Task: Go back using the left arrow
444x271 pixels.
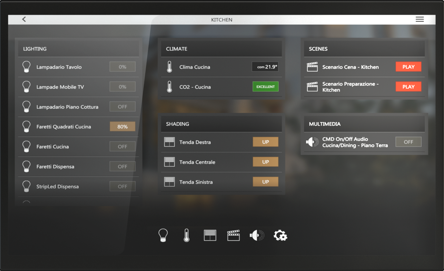Action: point(24,19)
